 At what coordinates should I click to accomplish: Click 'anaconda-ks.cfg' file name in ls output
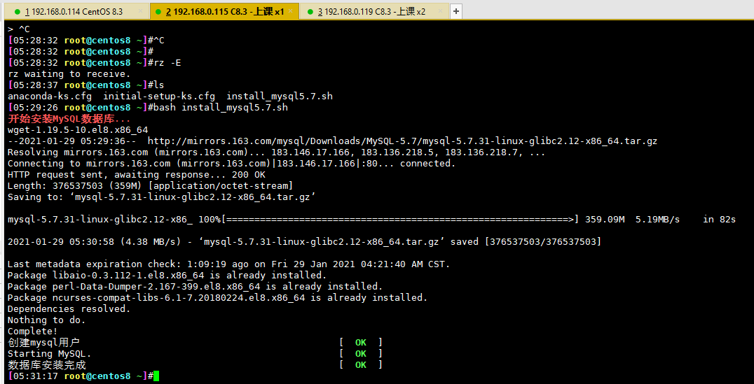tap(50, 97)
